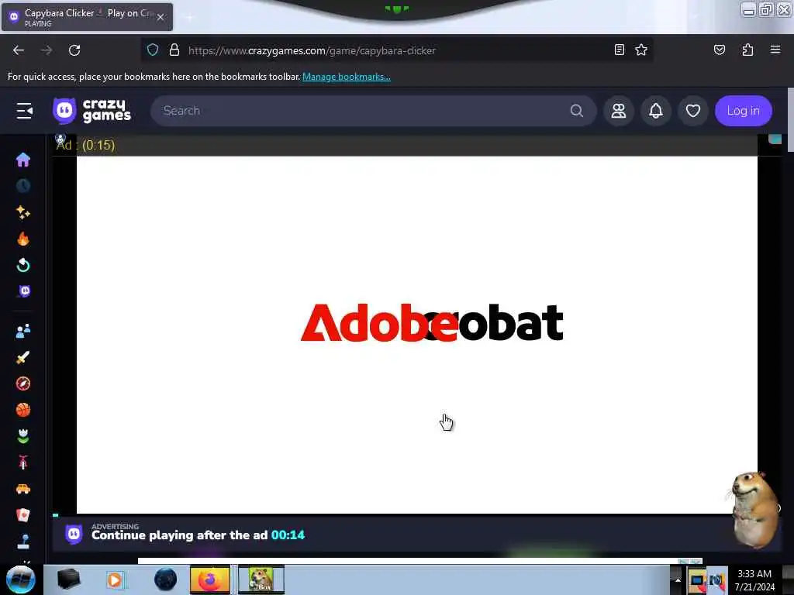Click the forward navigation arrow
This screenshot has height=595, width=794.
coord(47,50)
